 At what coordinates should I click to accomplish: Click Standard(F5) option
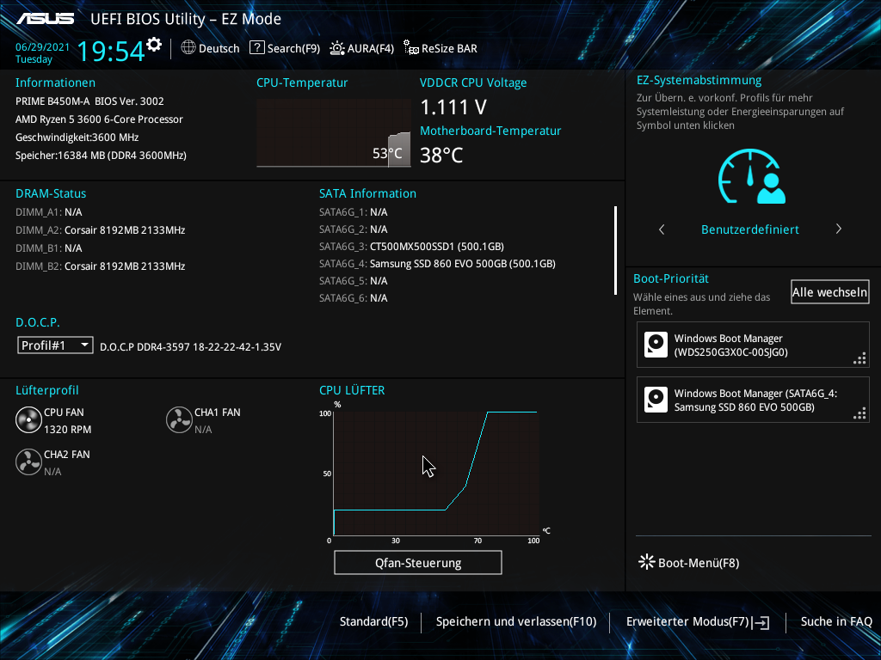373,621
